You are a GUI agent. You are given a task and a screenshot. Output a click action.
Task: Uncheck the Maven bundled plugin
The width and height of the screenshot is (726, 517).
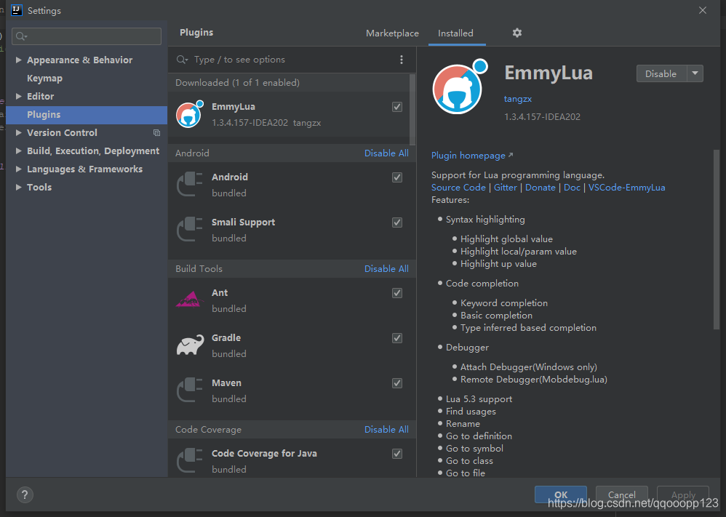pyautogui.click(x=397, y=383)
